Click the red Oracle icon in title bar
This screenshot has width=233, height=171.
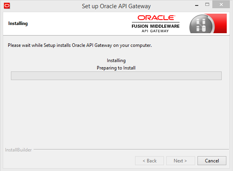(7, 6)
